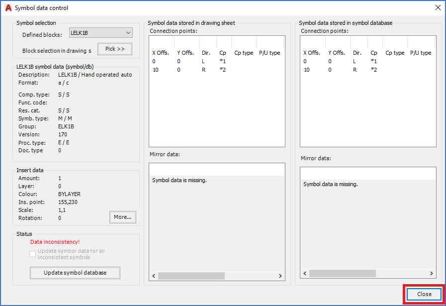Toggle Update symbol data for all inconsistent symbols

click(33, 254)
